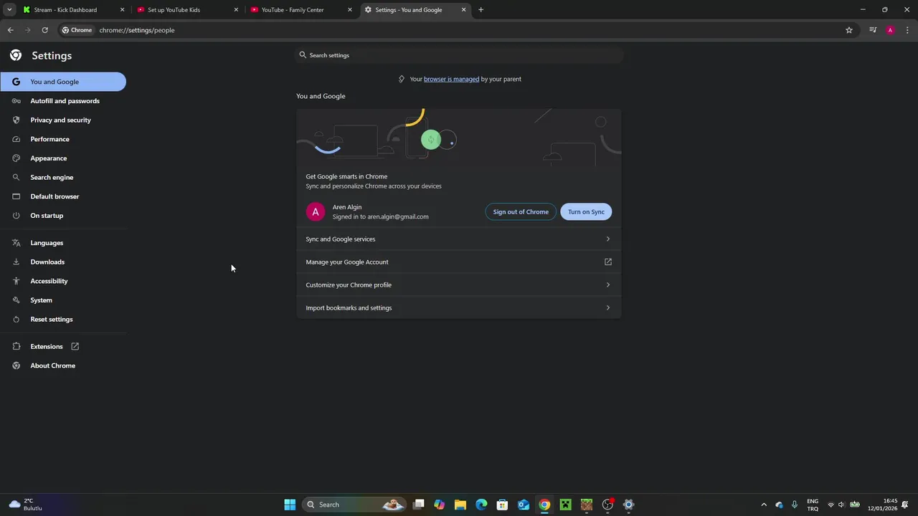Show hidden system tray icons

pyautogui.click(x=763, y=505)
